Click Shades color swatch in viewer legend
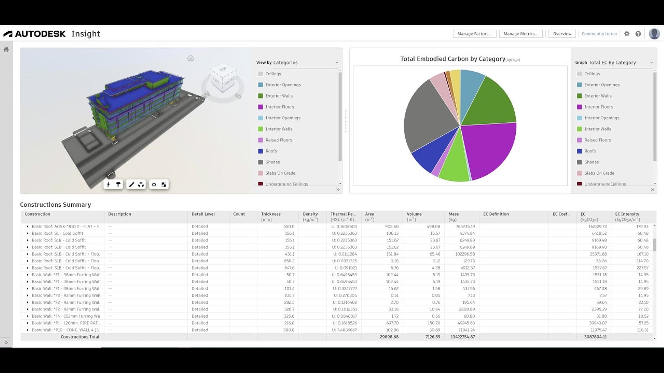 click(x=260, y=162)
